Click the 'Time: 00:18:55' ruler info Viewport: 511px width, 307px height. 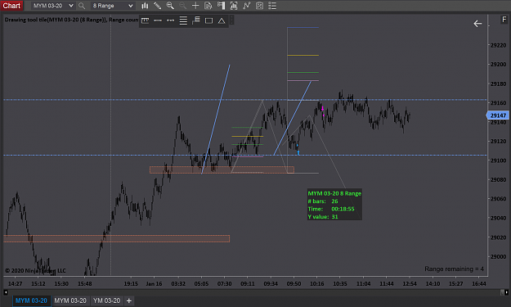pyautogui.click(x=331, y=209)
